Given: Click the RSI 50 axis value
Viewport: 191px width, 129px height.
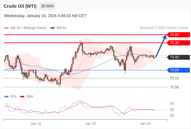Looking at the screenshot, I should click(172, 110).
